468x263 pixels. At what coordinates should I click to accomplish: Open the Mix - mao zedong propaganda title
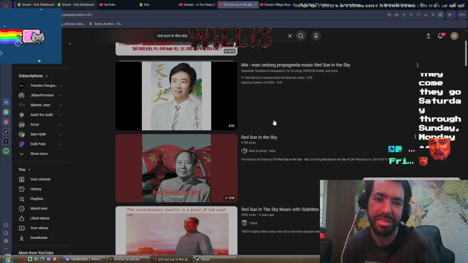point(295,65)
